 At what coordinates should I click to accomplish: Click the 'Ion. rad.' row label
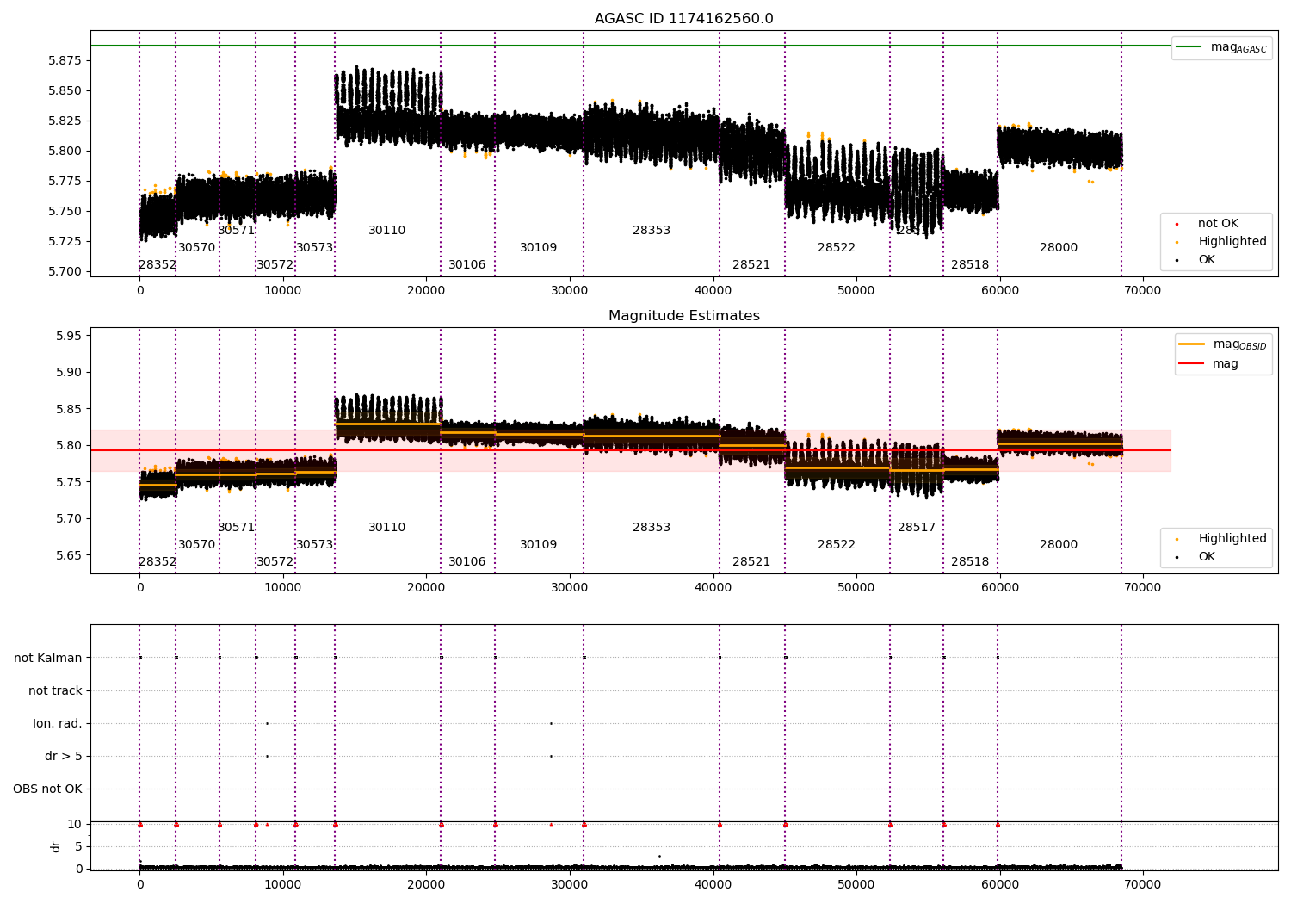[x=58, y=724]
